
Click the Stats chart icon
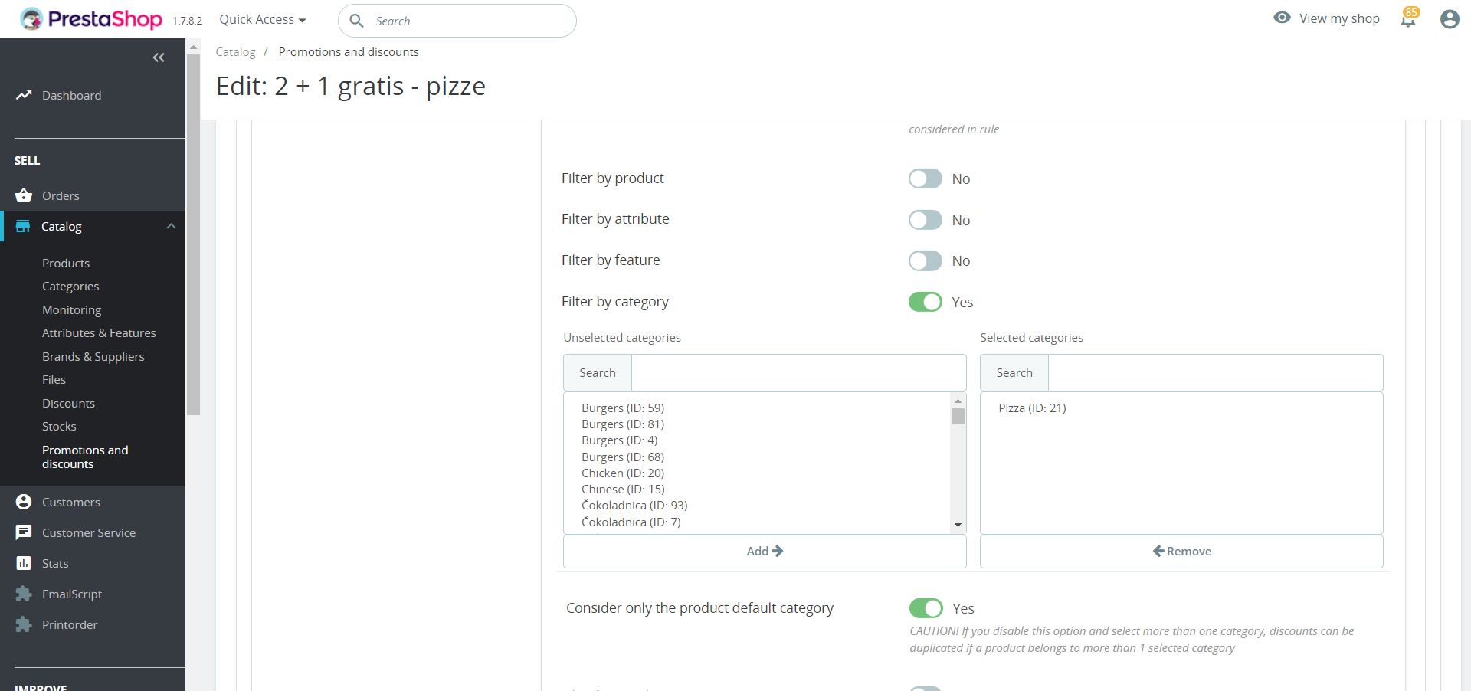[x=24, y=563]
